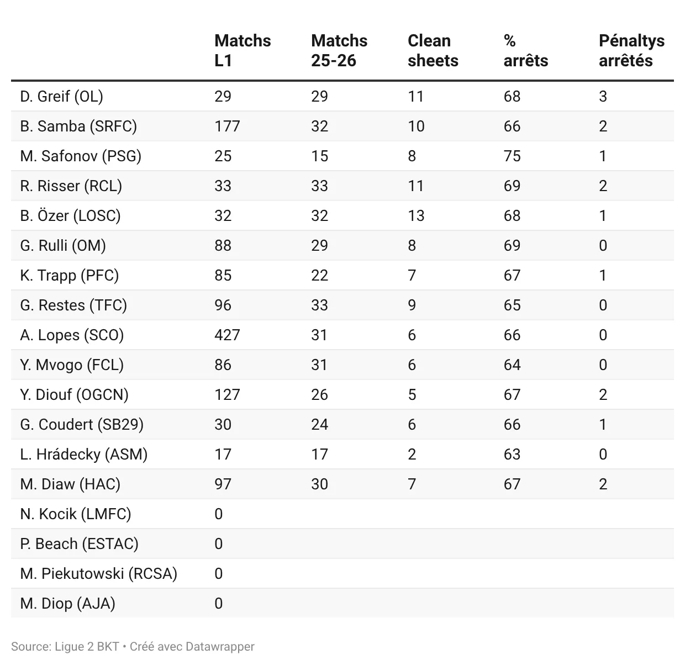Select M. Piekutowski (RCSA) in the table
The image size is (685, 665).
pos(99,573)
